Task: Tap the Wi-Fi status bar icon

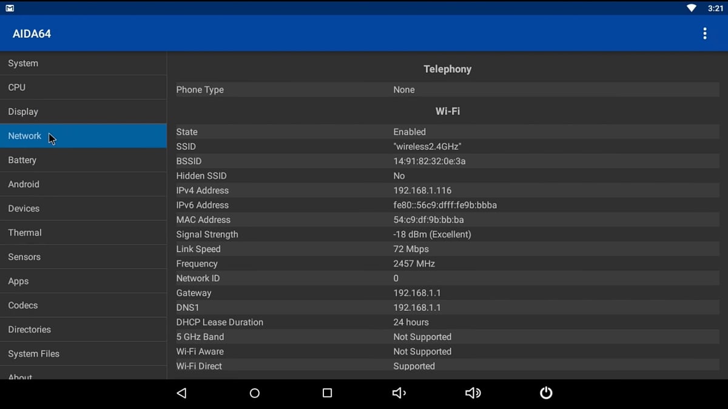Action: coord(692,7)
